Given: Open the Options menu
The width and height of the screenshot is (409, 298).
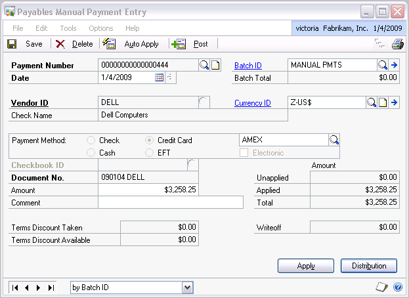Looking at the screenshot, I should pyautogui.click(x=101, y=28).
